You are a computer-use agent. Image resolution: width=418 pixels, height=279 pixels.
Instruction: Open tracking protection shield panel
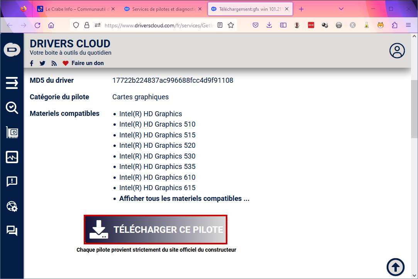click(x=76, y=25)
